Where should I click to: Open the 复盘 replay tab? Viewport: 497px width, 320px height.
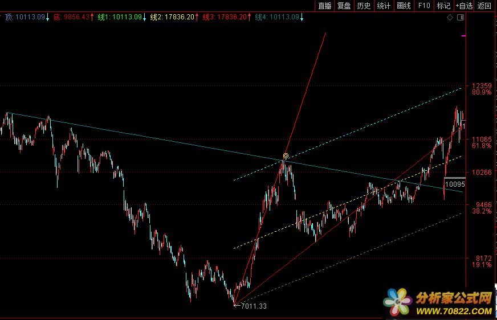pos(344,6)
